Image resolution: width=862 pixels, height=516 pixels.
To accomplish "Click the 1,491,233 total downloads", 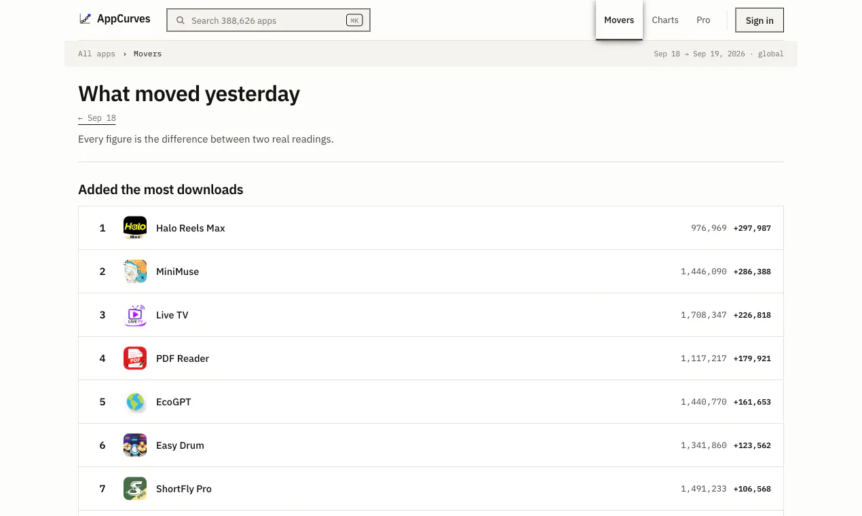I will [x=704, y=489].
